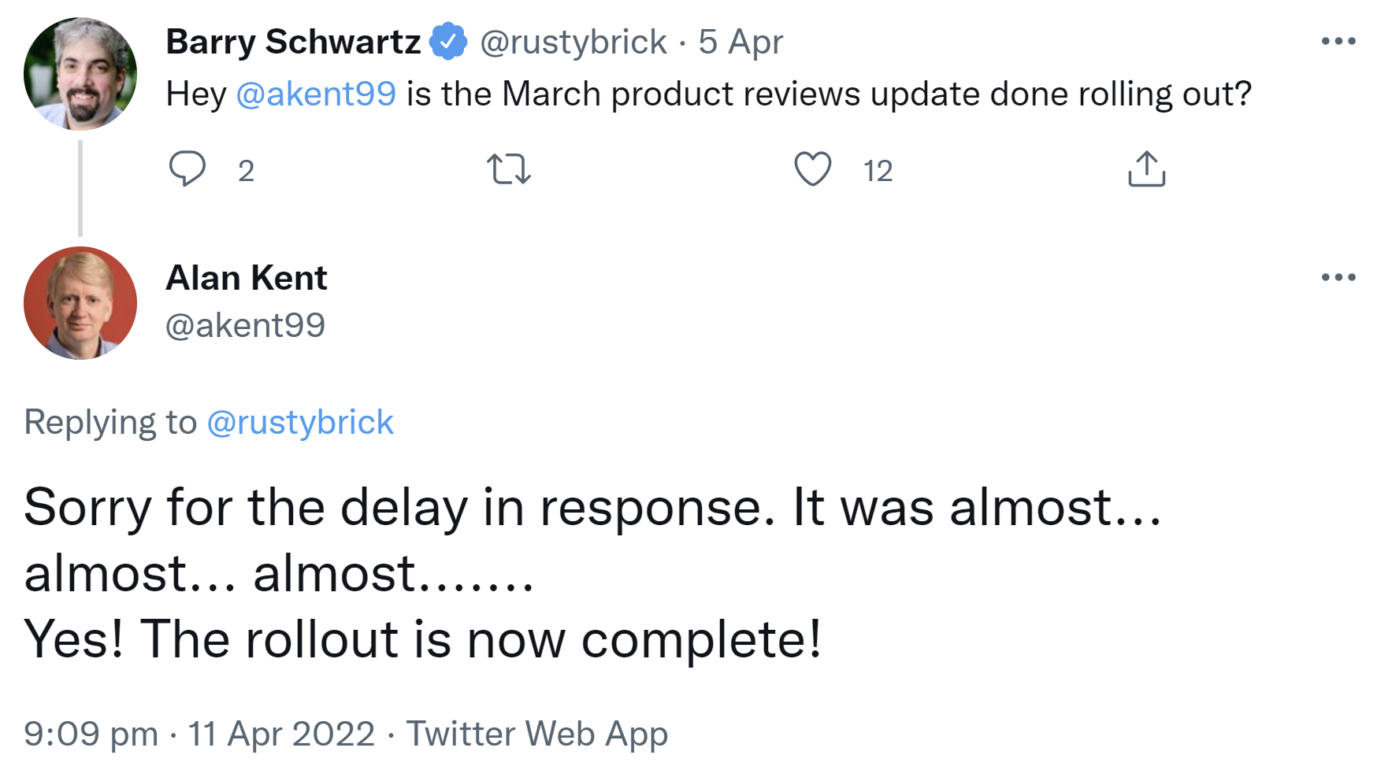Open more options on Alan Kent's reply
This screenshot has width=1377, height=781.
tap(1339, 276)
